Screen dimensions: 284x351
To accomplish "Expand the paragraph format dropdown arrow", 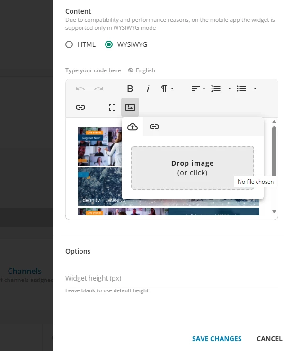I will pos(172,88).
